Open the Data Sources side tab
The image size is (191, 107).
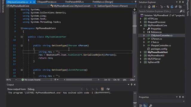coord(3,6)
